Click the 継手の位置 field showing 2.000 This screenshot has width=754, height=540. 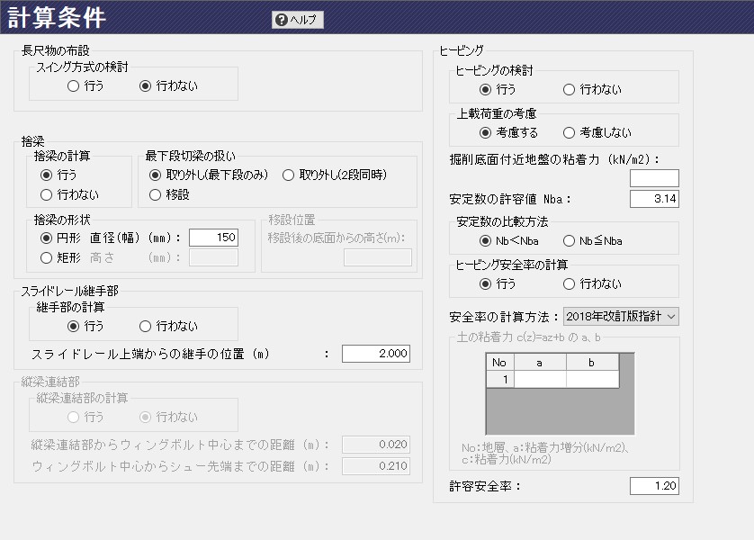click(376, 354)
